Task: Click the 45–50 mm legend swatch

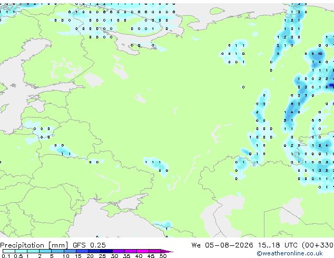Action: click(155, 251)
